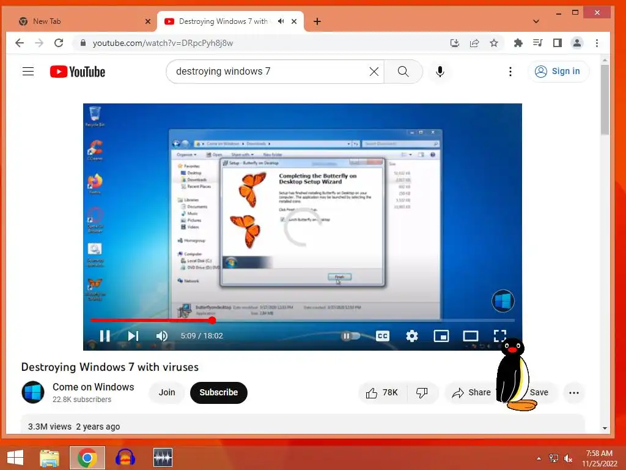Pause the video
Screen dimensions: 626x470
coord(105,336)
